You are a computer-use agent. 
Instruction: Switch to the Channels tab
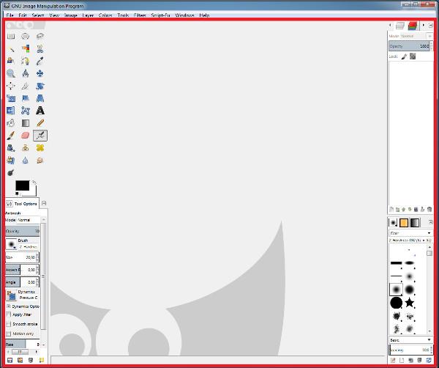pyautogui.click(x=413, y=26)
